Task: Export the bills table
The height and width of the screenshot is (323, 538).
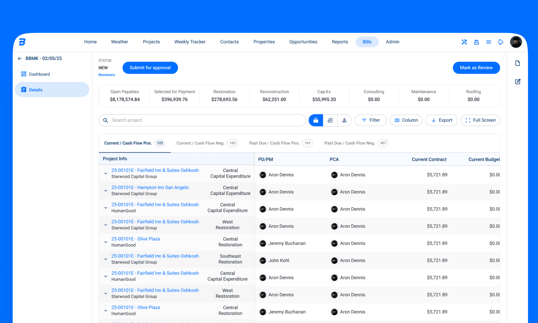Action: [441, 120]
